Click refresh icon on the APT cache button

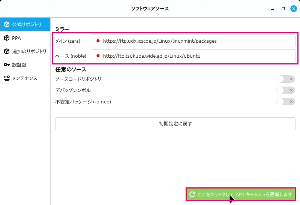192,194
